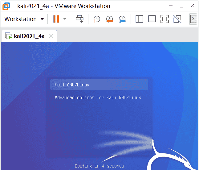Toggle Unity mode icon
The width and height of the screenshot is (199, 170).
(x=177, y=19)
